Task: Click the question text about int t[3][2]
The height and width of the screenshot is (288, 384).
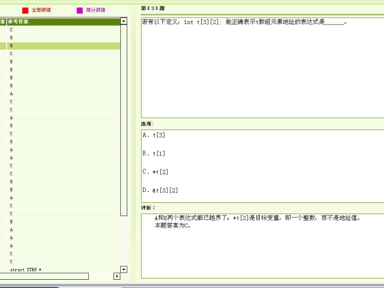Action: point(244,22)
